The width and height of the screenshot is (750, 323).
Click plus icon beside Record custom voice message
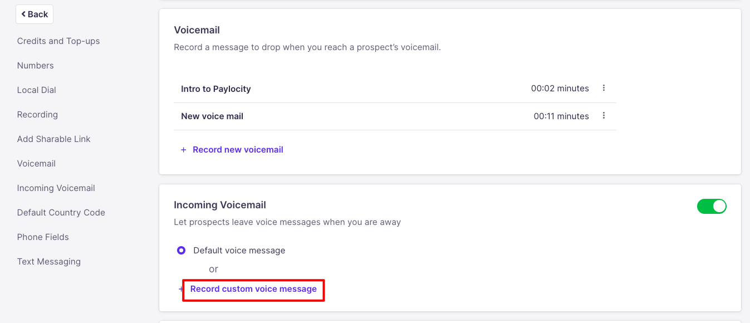pyautogui.click(x=180, y=290)
